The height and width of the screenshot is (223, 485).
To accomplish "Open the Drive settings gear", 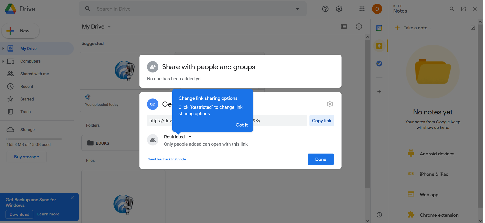I will coord(339,9).
